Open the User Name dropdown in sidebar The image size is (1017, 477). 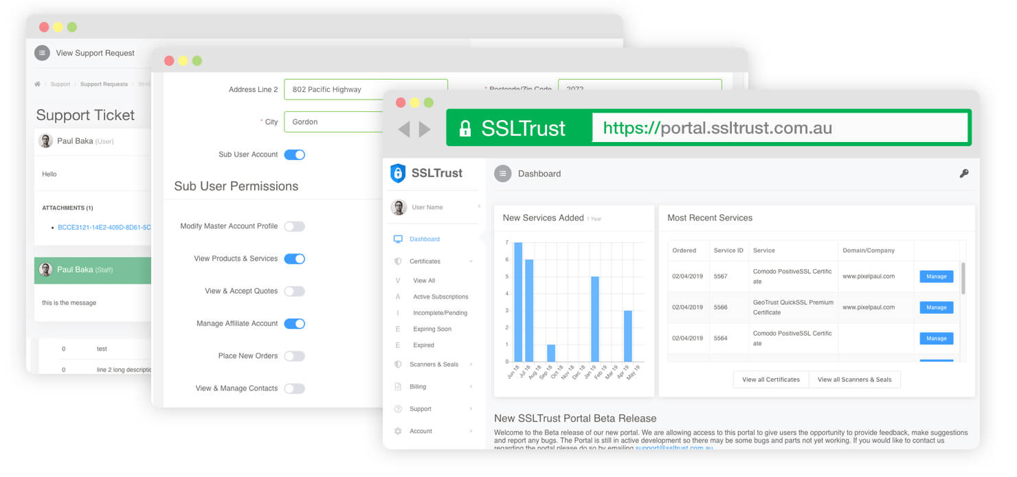click(434, 207)
